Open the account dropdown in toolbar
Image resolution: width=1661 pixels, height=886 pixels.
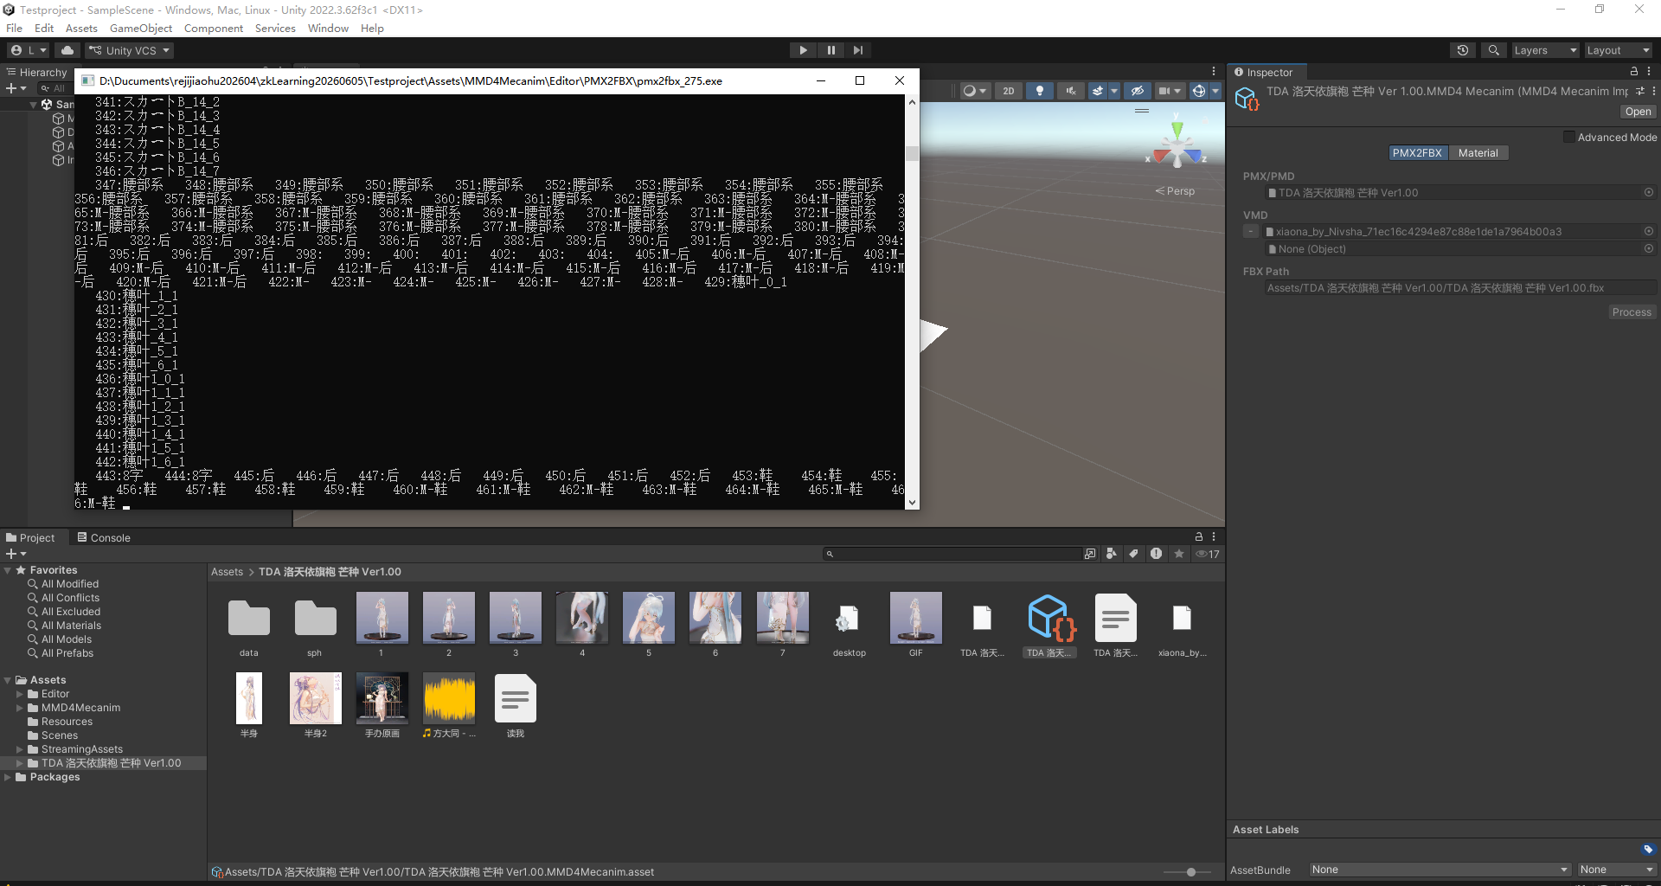click(x=29, y=50)
